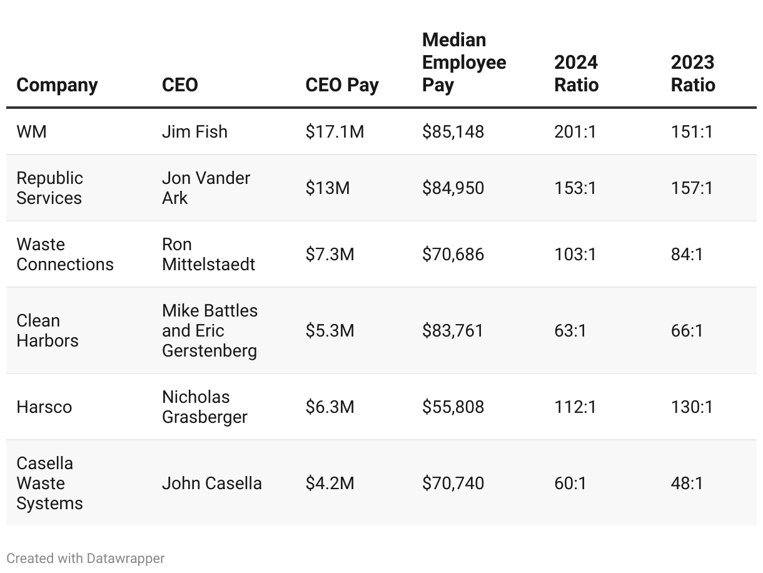
Task: Select the Median Employee Pay header
Action: click(464, 63)
